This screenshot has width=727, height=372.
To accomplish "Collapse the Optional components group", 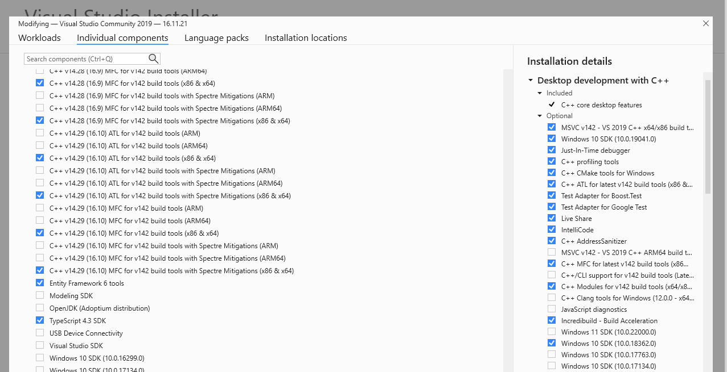I will [540, 116].
